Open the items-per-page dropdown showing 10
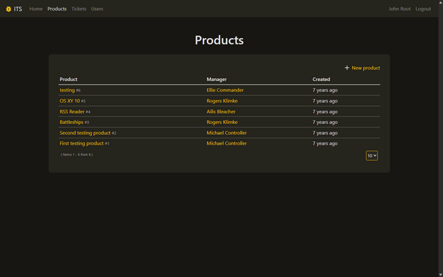443x277 pixels. point(372,155)
